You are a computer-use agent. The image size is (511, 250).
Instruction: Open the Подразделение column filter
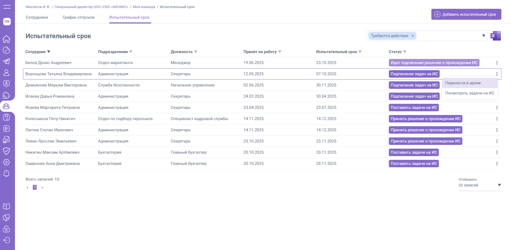coord(131,52)
